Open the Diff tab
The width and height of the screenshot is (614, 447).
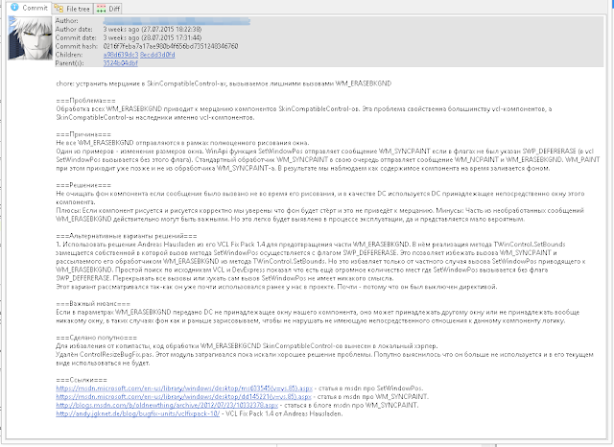108,9
